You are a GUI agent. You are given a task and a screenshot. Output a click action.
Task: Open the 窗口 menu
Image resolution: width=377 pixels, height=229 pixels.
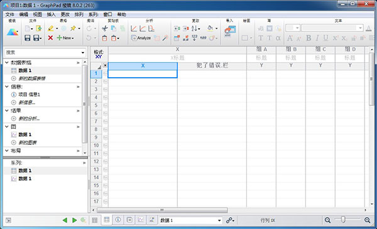107,14
